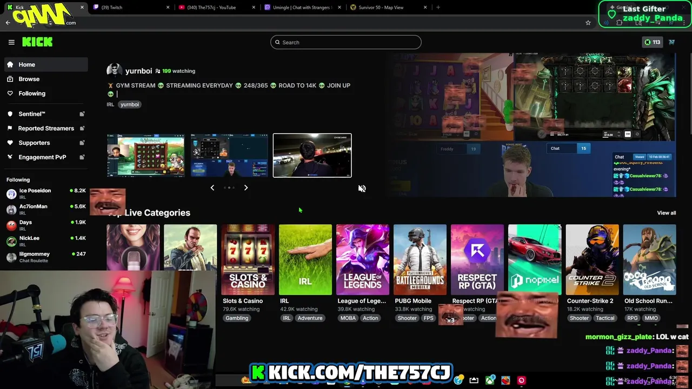
Task: Open the Slots & Casino category card
Action: 248,260
